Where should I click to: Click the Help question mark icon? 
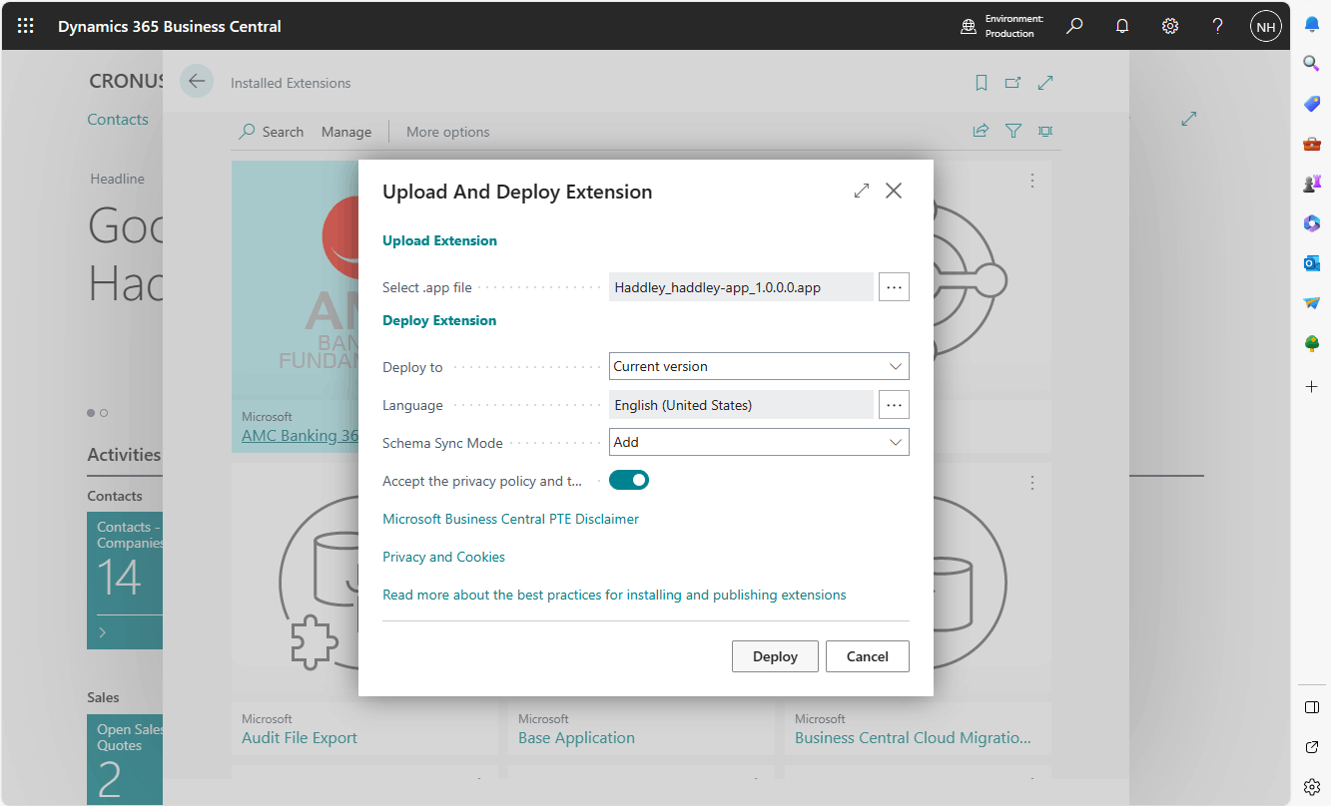(x=1217, y=26)
